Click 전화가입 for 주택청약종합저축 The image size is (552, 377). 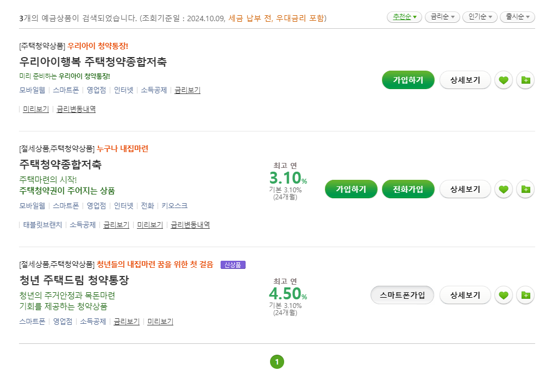(x=408, y=189)
